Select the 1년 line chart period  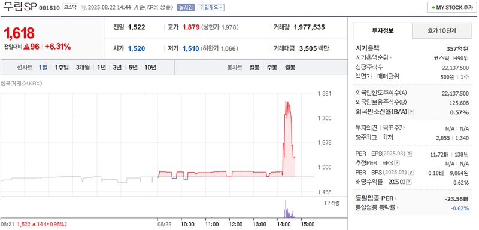101,68
